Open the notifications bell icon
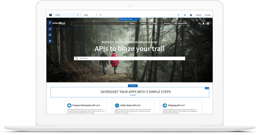 [204, 24]
